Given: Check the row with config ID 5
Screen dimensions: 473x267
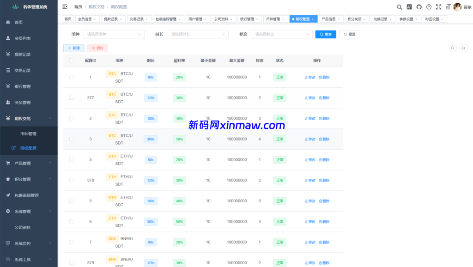Looking at the screenshot, I should click(71, 201).
